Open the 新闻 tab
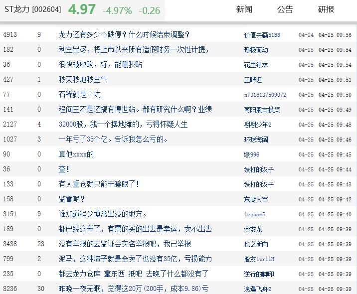 244,9
